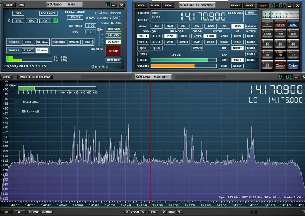Toggle noise blanker NBOFF
305x216 pixels.
tap(238, 48)
